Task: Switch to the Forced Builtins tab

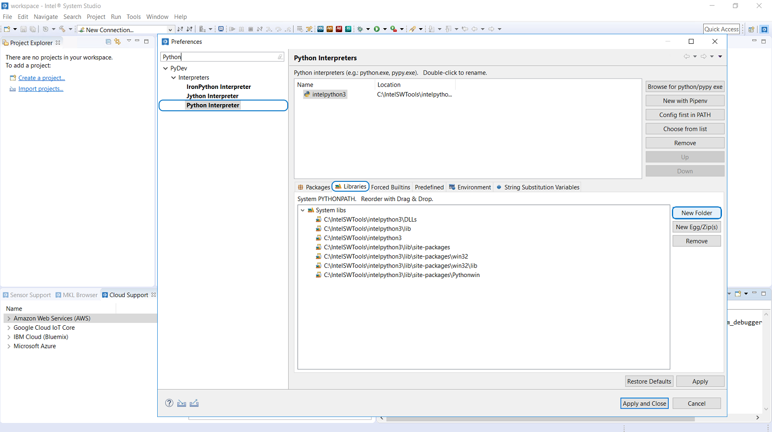Action: [x=390, y=187]
